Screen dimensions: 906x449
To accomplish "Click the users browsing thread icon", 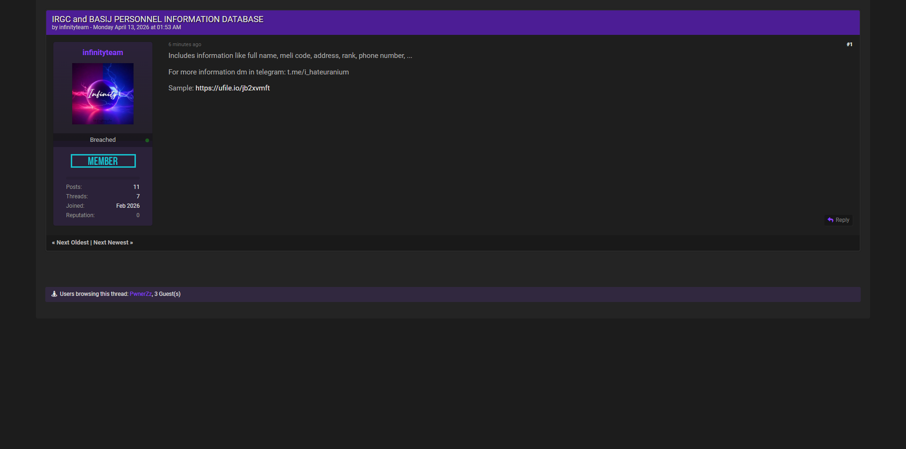I will click(x=54, y=294).
